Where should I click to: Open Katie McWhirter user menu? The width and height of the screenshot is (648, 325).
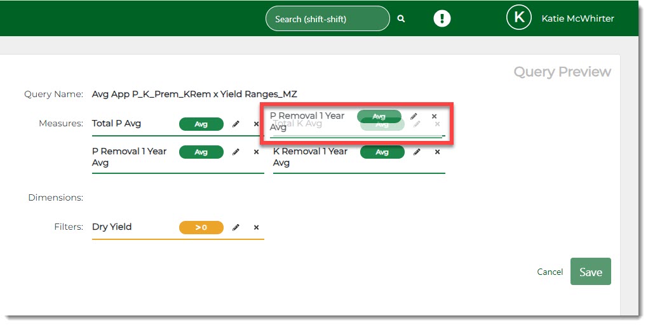[x=577, y=18]
